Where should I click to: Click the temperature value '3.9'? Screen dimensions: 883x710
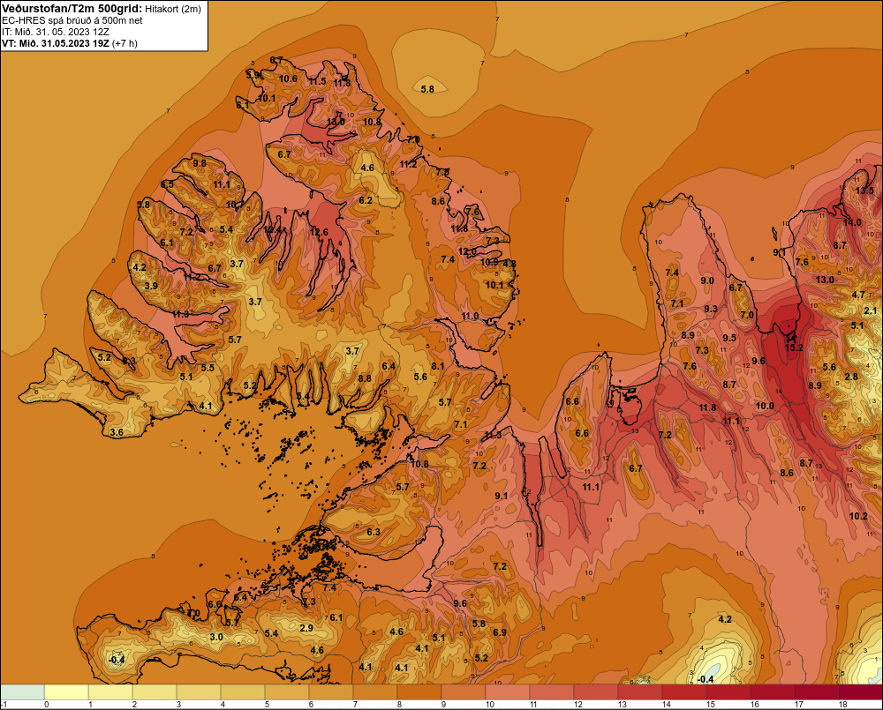pos(151,285)
